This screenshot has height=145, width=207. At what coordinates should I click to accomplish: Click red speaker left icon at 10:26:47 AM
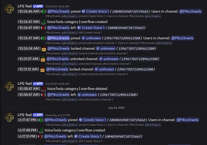tap(43, 28)
